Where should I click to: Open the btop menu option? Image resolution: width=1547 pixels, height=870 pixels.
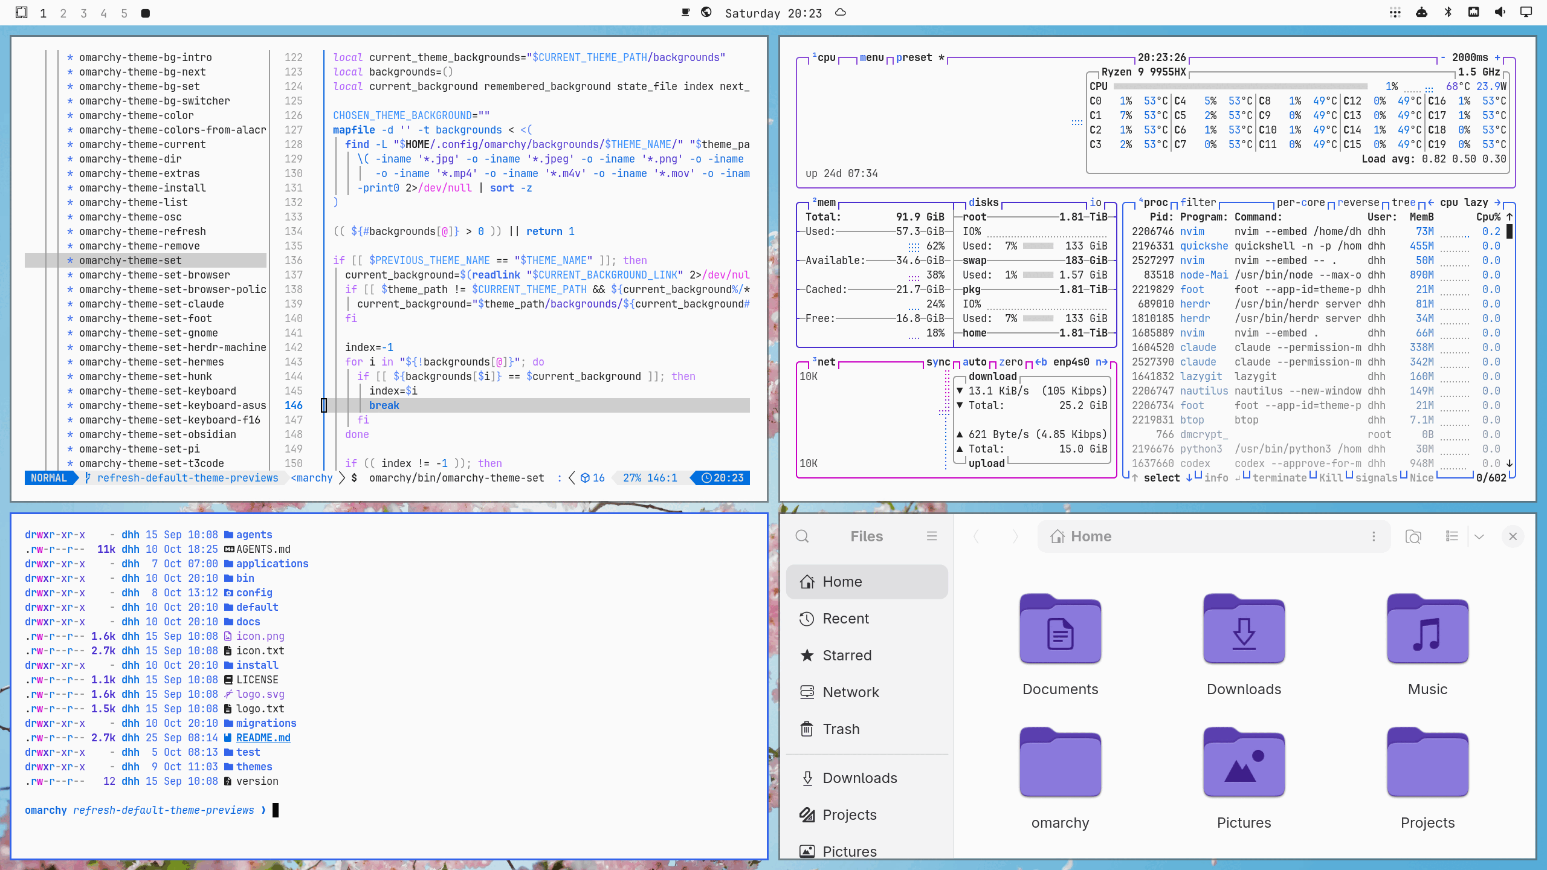(x=871, y=57)
